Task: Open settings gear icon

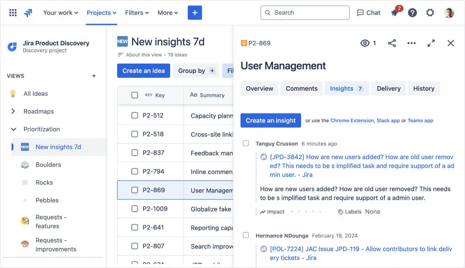Action: pyautogui.click(x=430, y=13)
